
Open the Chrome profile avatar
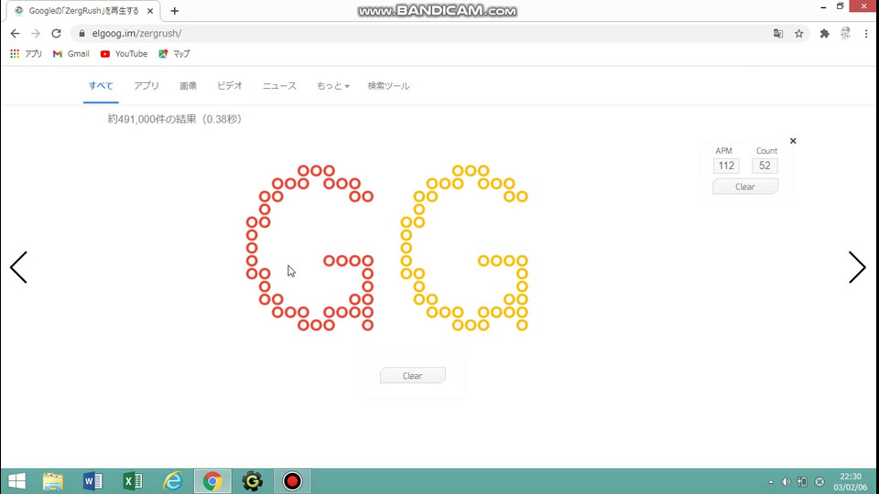pyautogui.click(x=845, y=34)
